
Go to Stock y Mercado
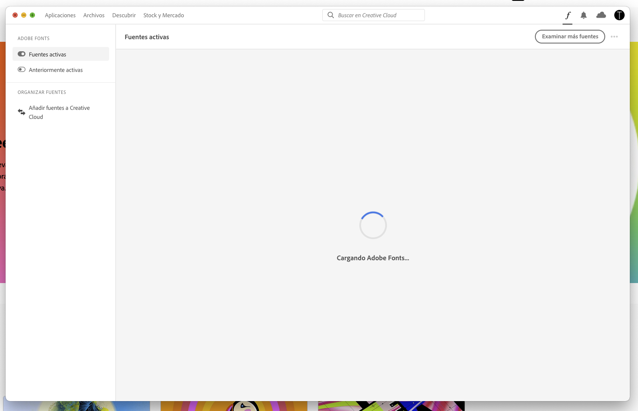tap(163, 15)
